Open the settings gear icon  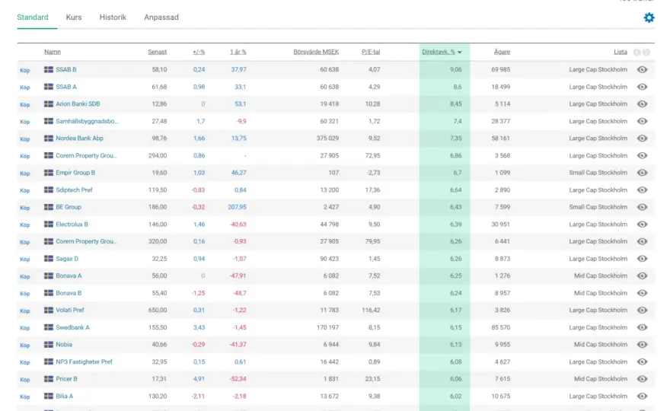click(649, 18)
